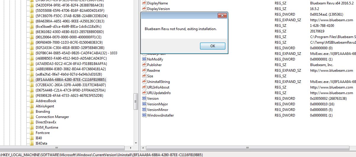The height and width of the screenshot is (157, 356).
Task: Click the NoModify DWORD value icon
Action: 144,59
